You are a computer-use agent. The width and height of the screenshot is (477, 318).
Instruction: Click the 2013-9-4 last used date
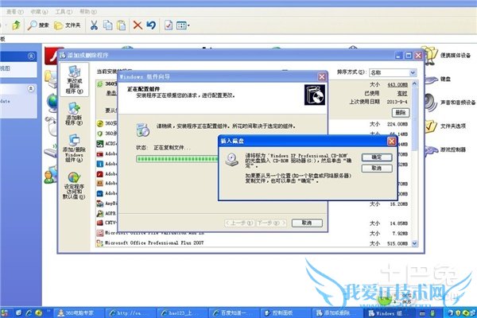tap(397, 102)
